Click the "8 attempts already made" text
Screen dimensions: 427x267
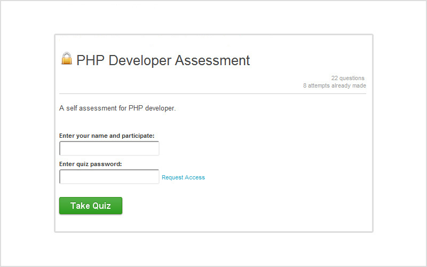pyautogui.click(x=335, y=85)
